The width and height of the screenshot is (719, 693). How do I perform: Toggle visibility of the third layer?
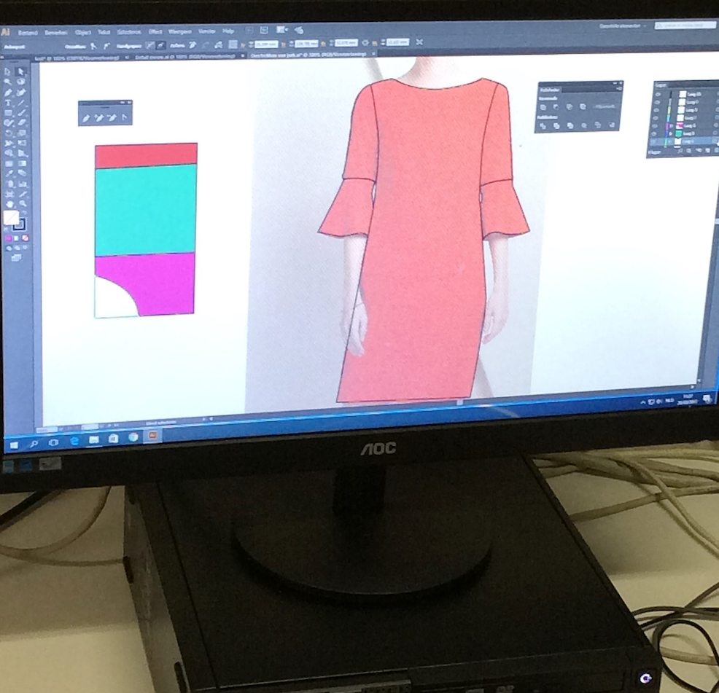658,110
